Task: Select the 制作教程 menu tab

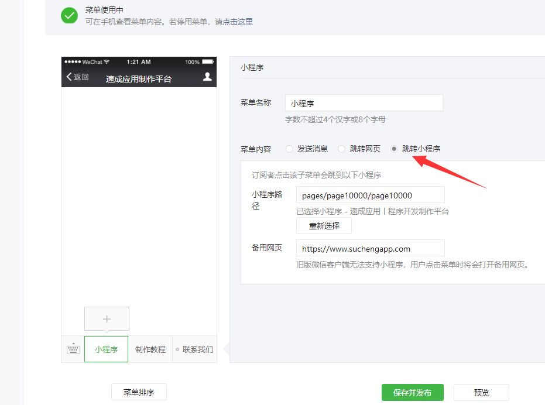Action: pos(150,349)
